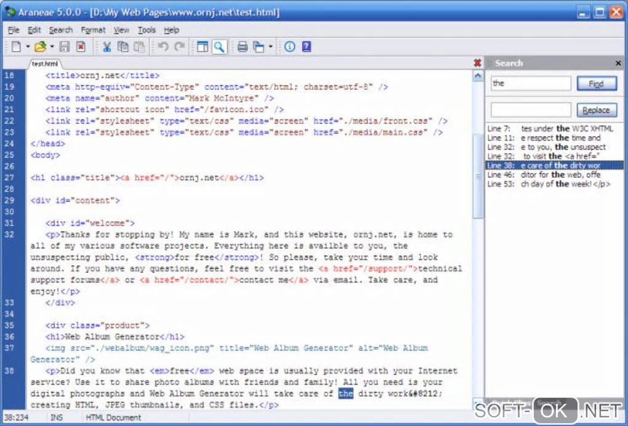
Task: Click line number 27 in the gutter
Action: [x=9, y=178]
